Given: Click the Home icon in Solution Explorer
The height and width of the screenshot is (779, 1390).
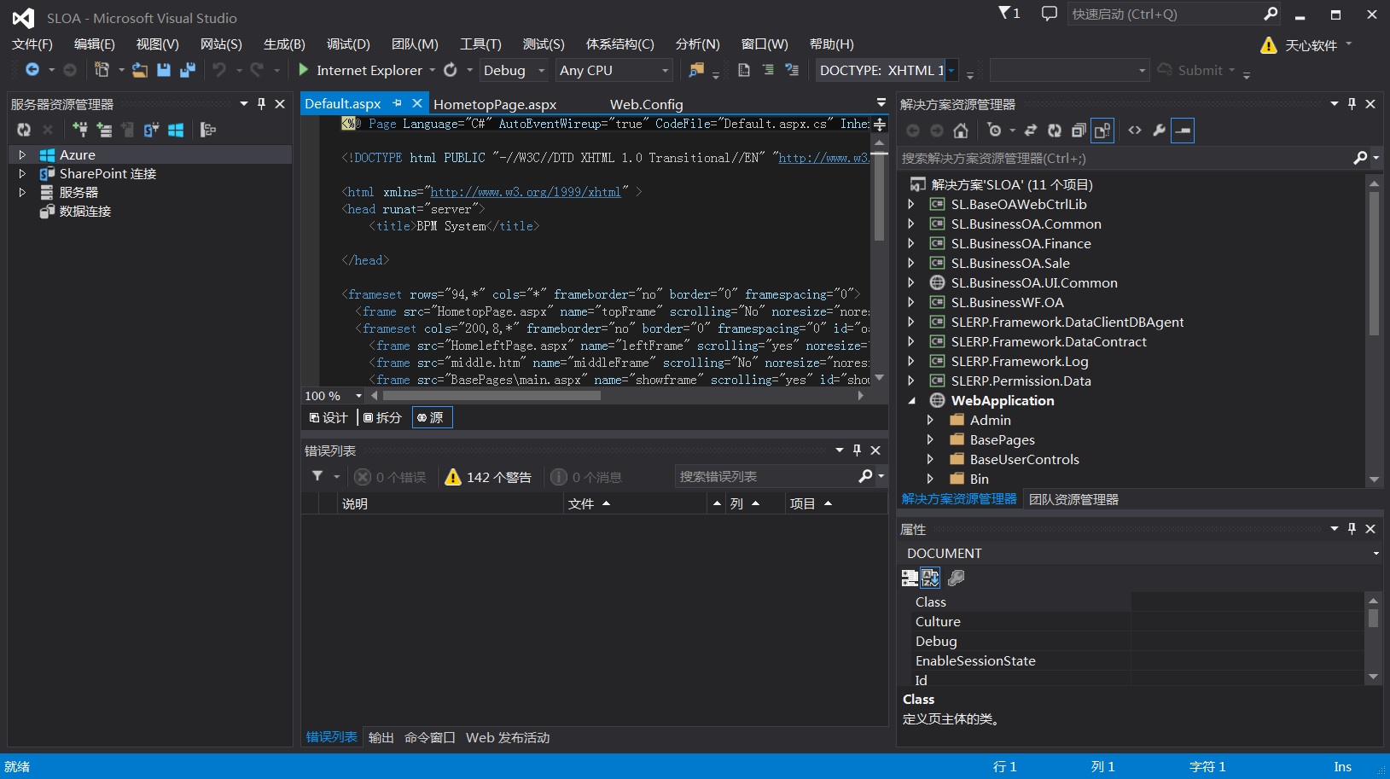Looking at the screenshot, I should (x=961, y=131).
